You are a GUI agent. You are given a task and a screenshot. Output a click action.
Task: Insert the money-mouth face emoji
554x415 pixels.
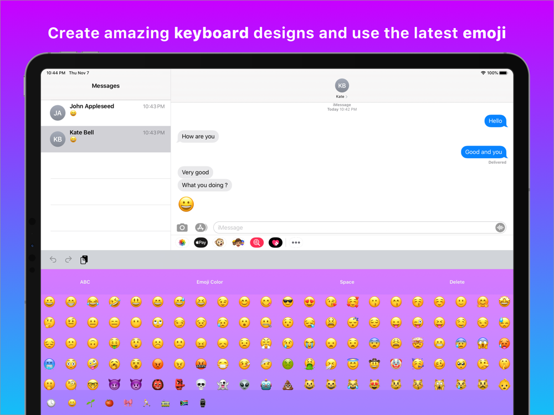(115, 344)
